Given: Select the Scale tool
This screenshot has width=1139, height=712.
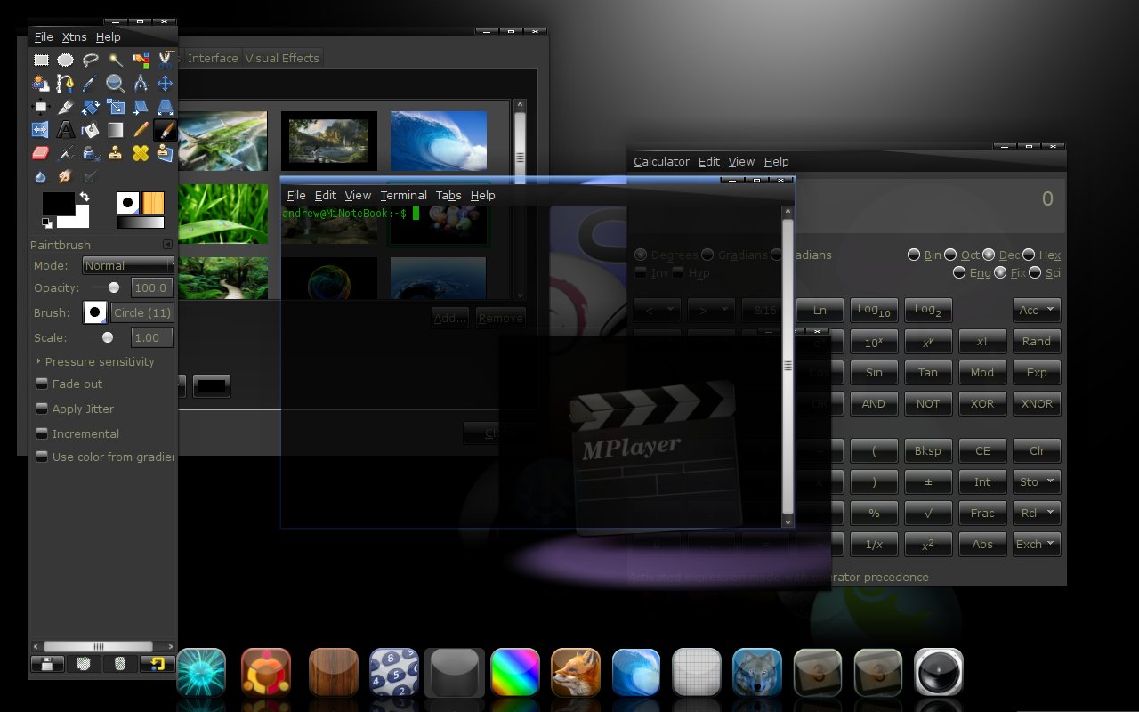Looking at the screenshot, I should tap(116, 107).
